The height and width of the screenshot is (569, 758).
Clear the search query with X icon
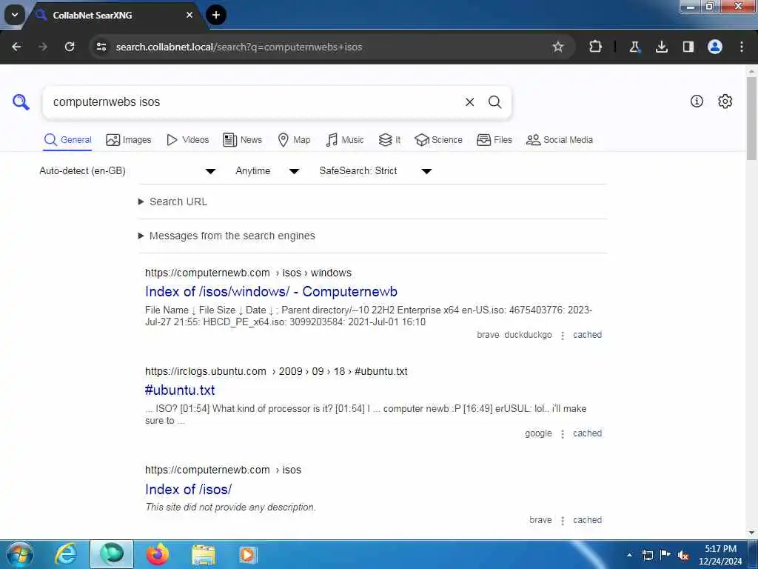469,102
